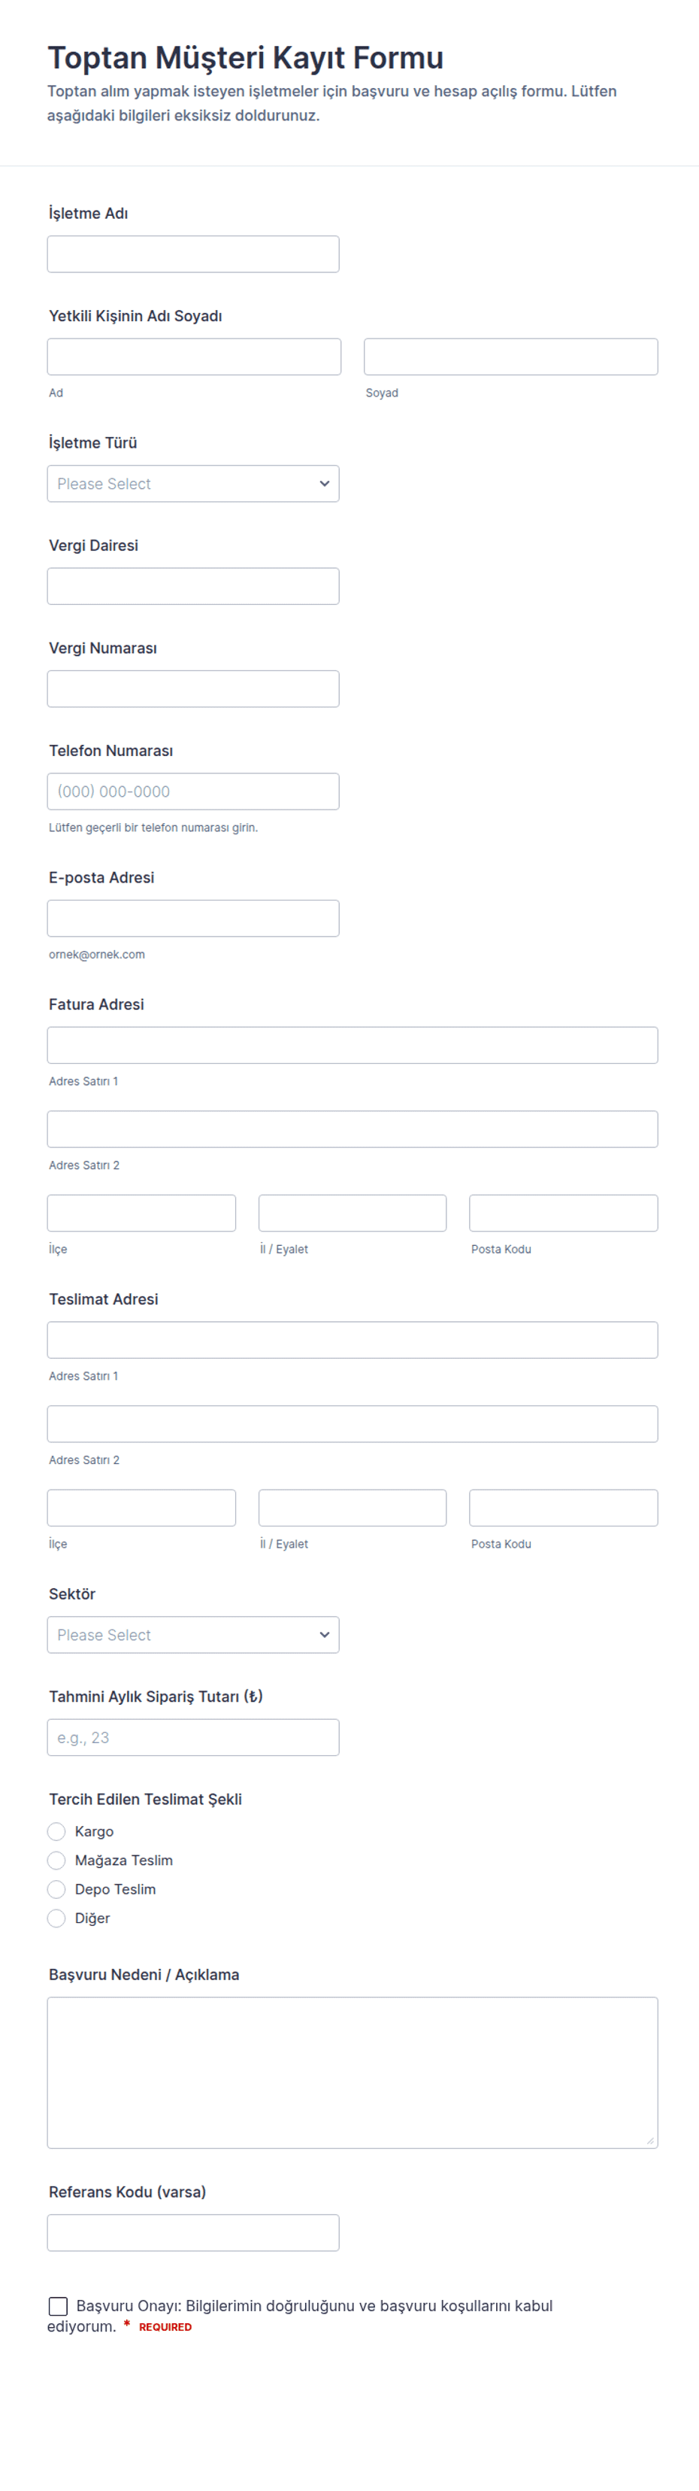
Task: Open the Sektör dropdown
Action: (x=193, y=1634)
